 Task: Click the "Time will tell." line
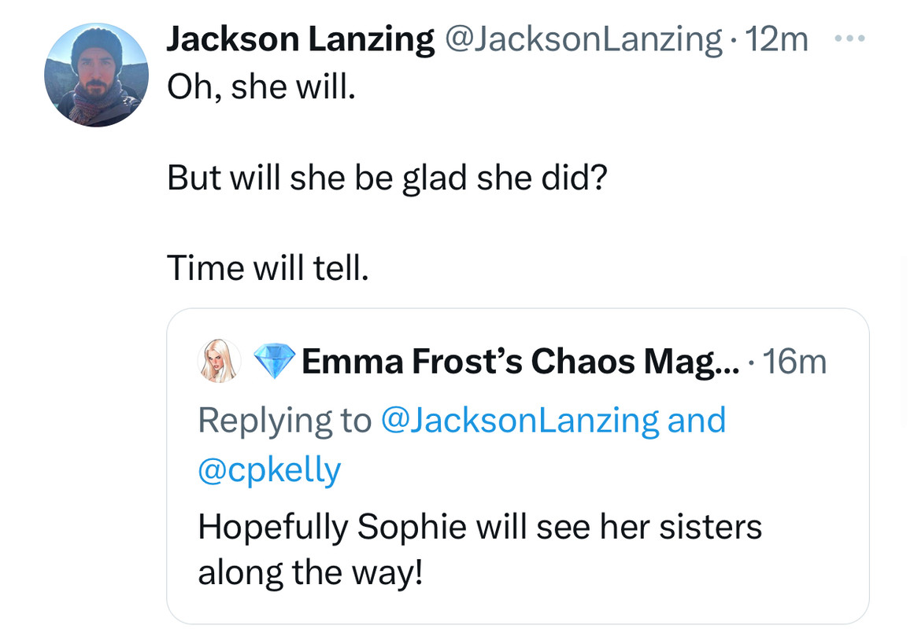tap(268, 268)
